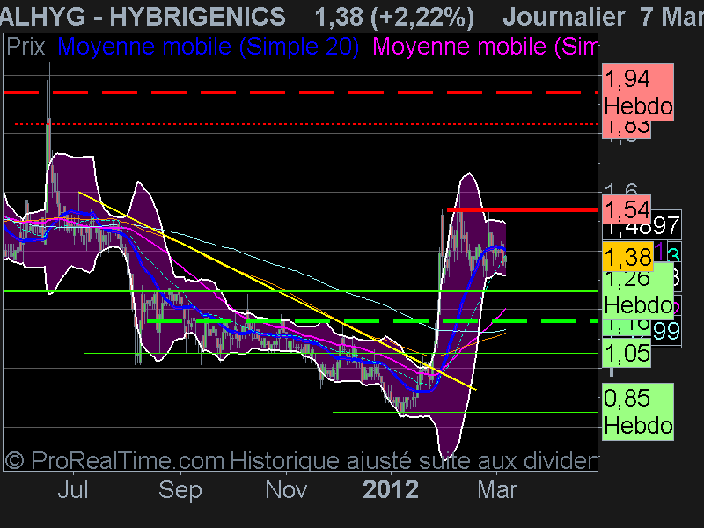Select the Prix legend label

26,47
